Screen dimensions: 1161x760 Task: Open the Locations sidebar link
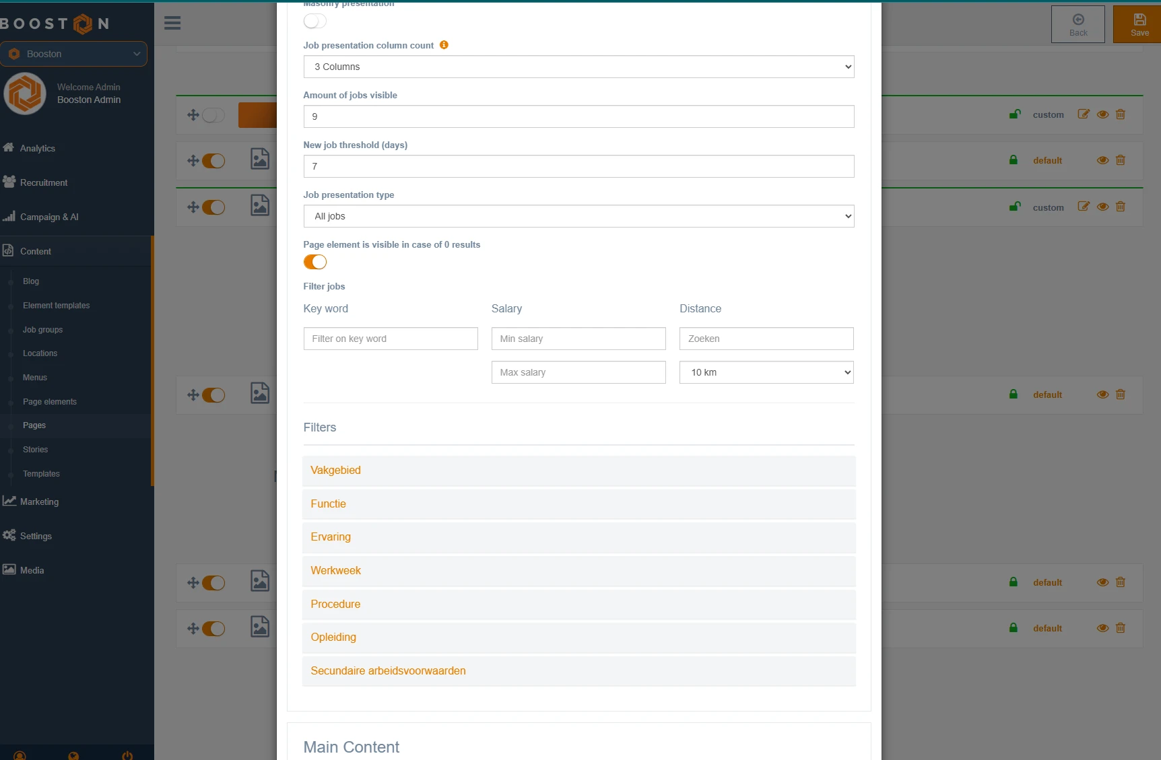(x=40, y=353)
